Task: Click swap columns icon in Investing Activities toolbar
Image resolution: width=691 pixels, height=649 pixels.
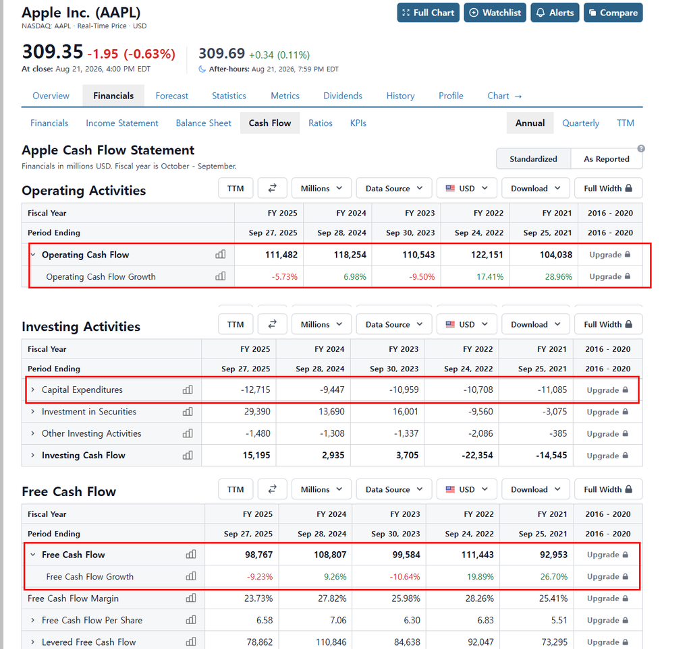Action: click(x=273, y=324)
